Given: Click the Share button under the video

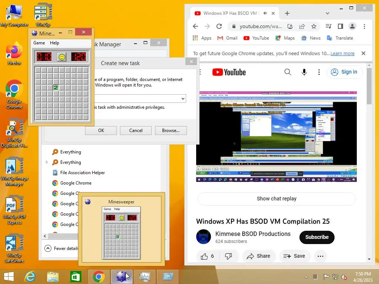Looking at the screenshot, I should pos(259,256).
